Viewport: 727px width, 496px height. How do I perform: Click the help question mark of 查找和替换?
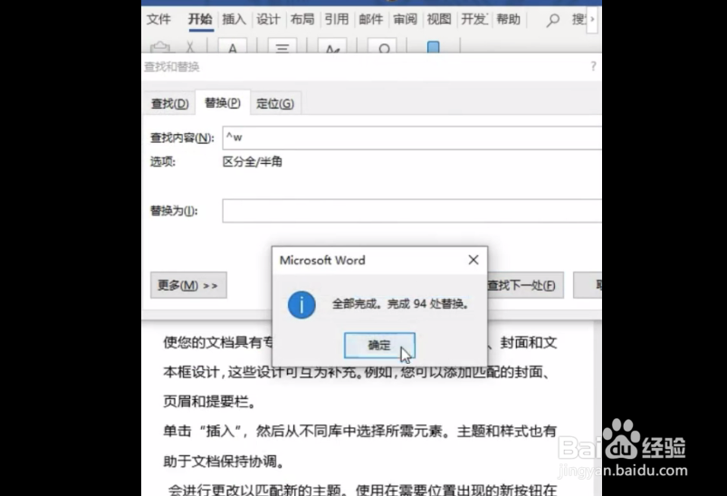coord(593,66)
